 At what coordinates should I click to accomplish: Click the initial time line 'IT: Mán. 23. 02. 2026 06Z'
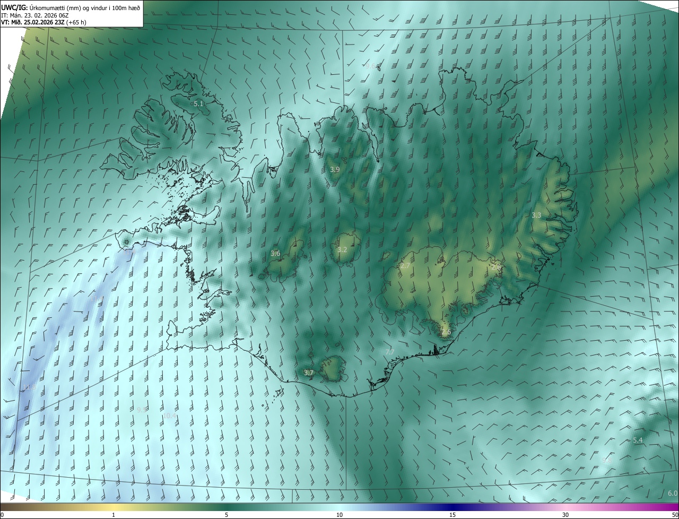pos(36,15)
